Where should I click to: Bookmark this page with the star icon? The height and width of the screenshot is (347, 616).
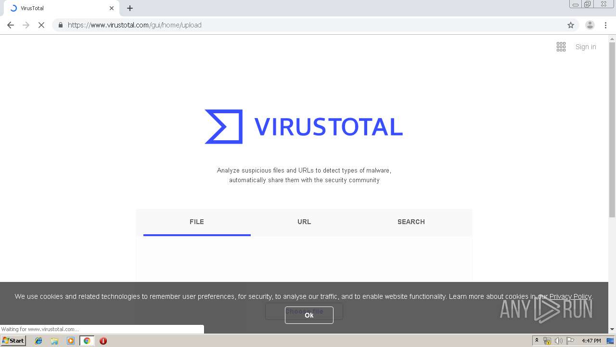pos(571,25)
